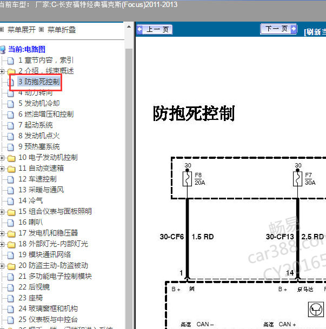The width and height of the screenshot is (326, 329).
Task: Click page icon beside 1 章节内容
Action: click(x=11, y=61)
